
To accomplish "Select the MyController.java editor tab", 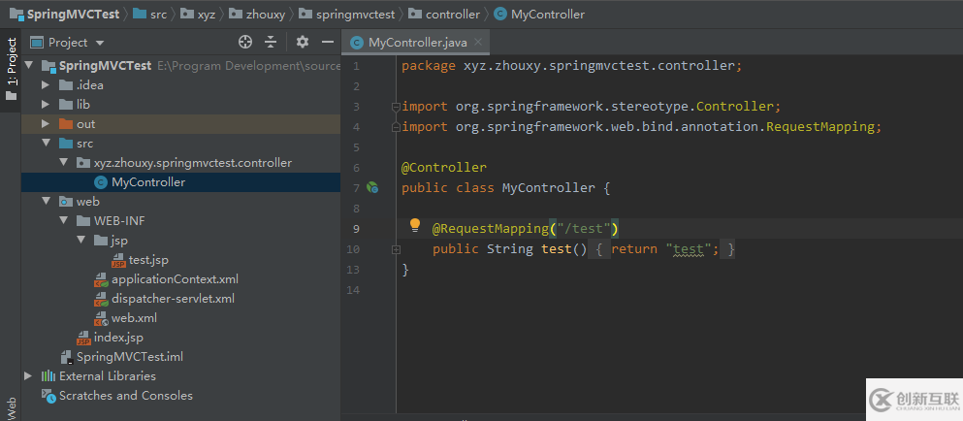I will (x=416, y=42).
